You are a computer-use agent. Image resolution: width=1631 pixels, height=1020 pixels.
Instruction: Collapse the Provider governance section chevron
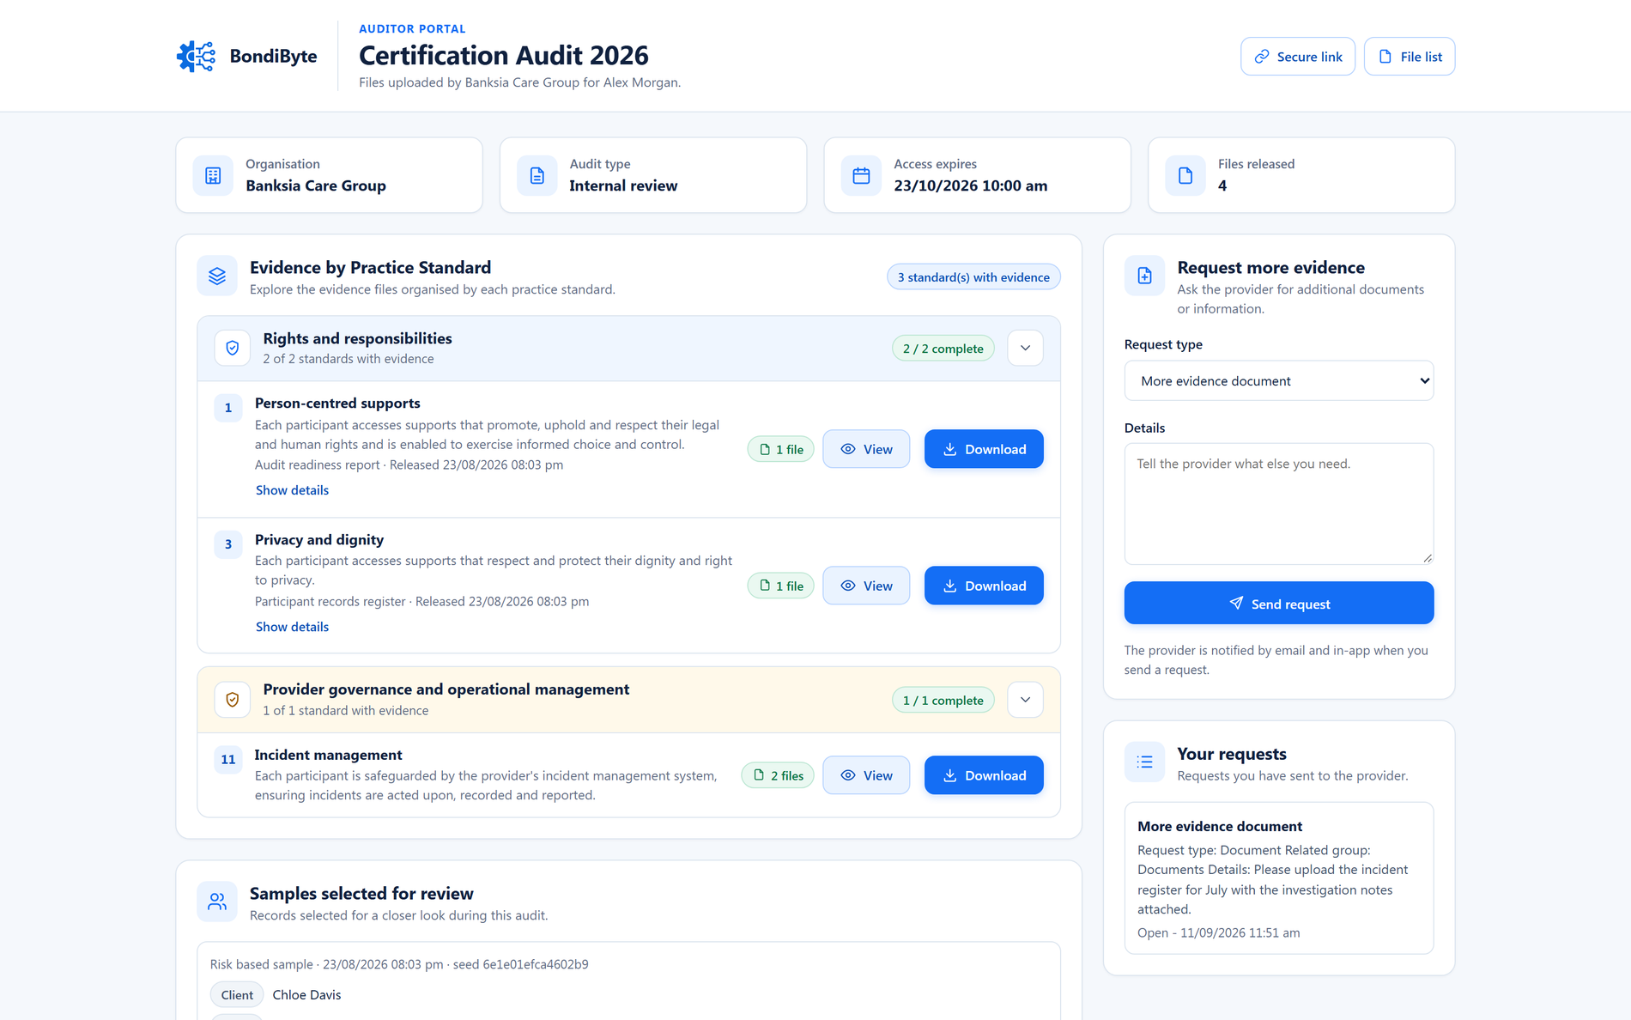click(1025, 700)
